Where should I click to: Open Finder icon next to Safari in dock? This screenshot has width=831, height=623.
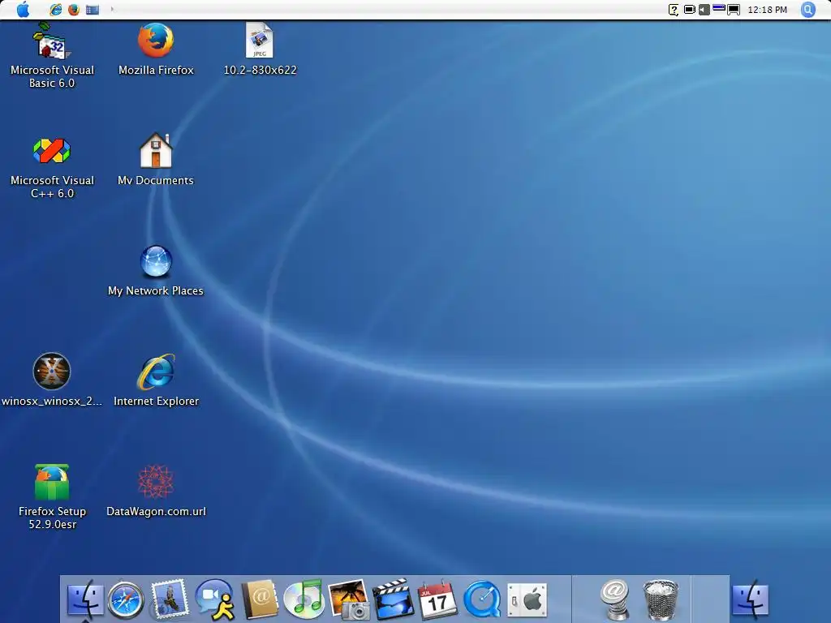coord(84,599)
